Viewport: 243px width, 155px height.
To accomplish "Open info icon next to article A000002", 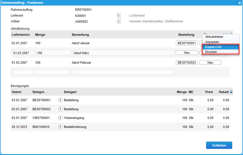I will pyautogui.click(x=119, y=21).
